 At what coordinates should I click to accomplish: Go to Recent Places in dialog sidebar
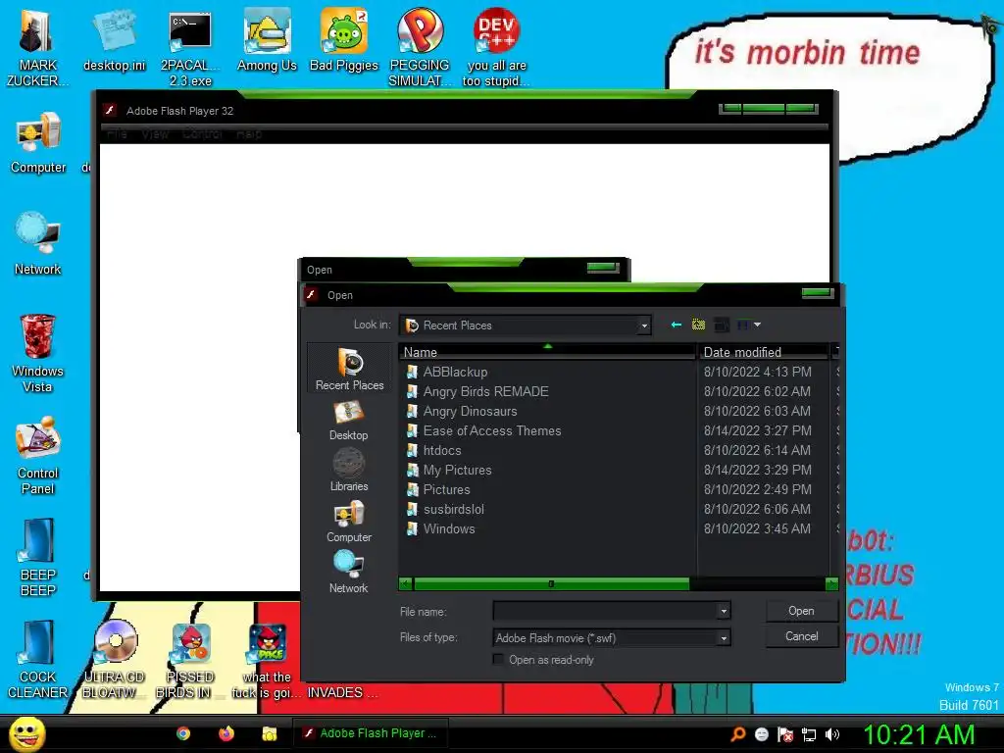(x=349, y=369)
